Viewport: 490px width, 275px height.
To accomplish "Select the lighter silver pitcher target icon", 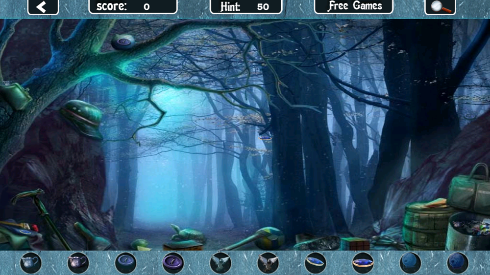I will (30, 263).
